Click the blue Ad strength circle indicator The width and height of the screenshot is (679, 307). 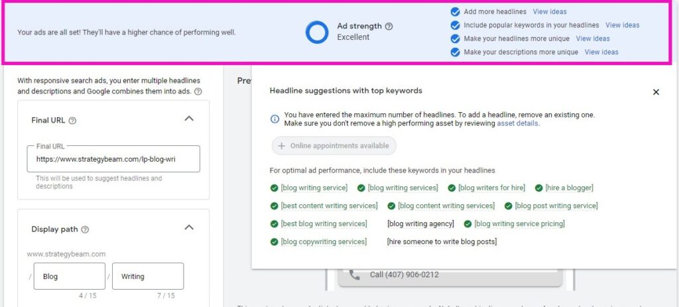coord(317,32)
